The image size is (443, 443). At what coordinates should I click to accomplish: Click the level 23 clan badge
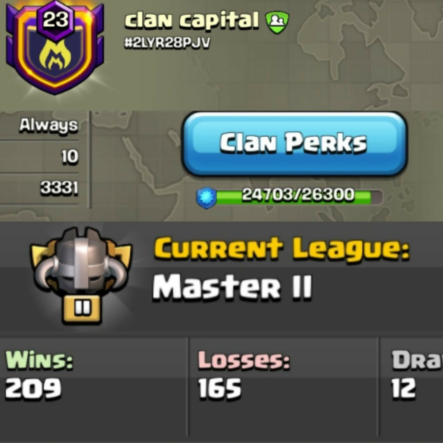(54, 47)
